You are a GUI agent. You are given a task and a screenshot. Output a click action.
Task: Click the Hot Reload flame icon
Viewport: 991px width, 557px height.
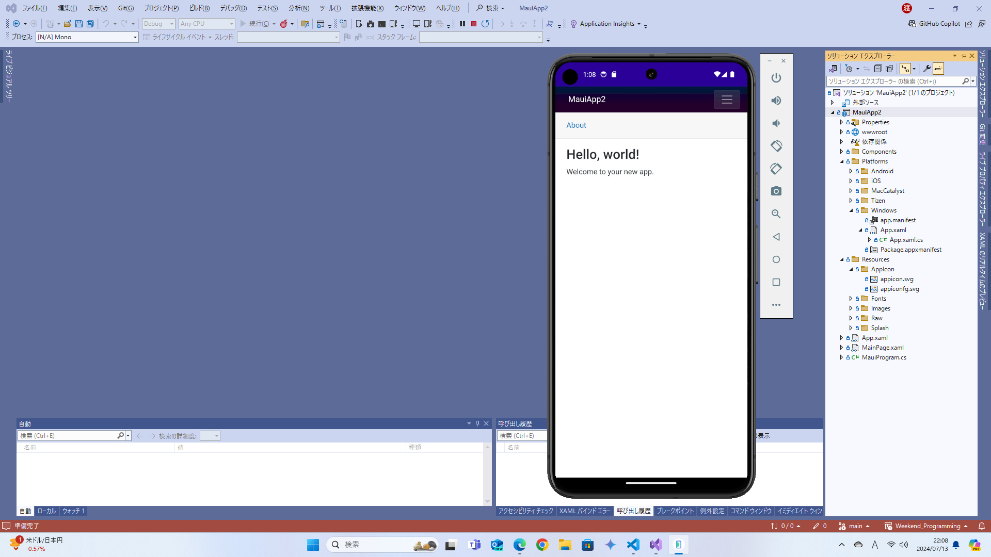pyautogui.click(x=283, y=24)
